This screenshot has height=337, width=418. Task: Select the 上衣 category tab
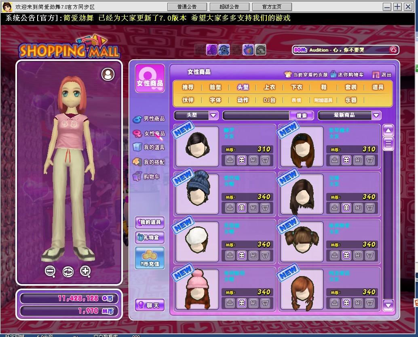tap(270, 87)
